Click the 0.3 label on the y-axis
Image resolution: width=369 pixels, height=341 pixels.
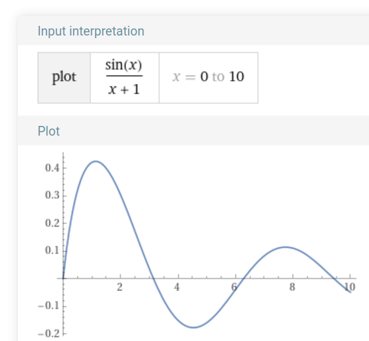(x=52, y=195)
